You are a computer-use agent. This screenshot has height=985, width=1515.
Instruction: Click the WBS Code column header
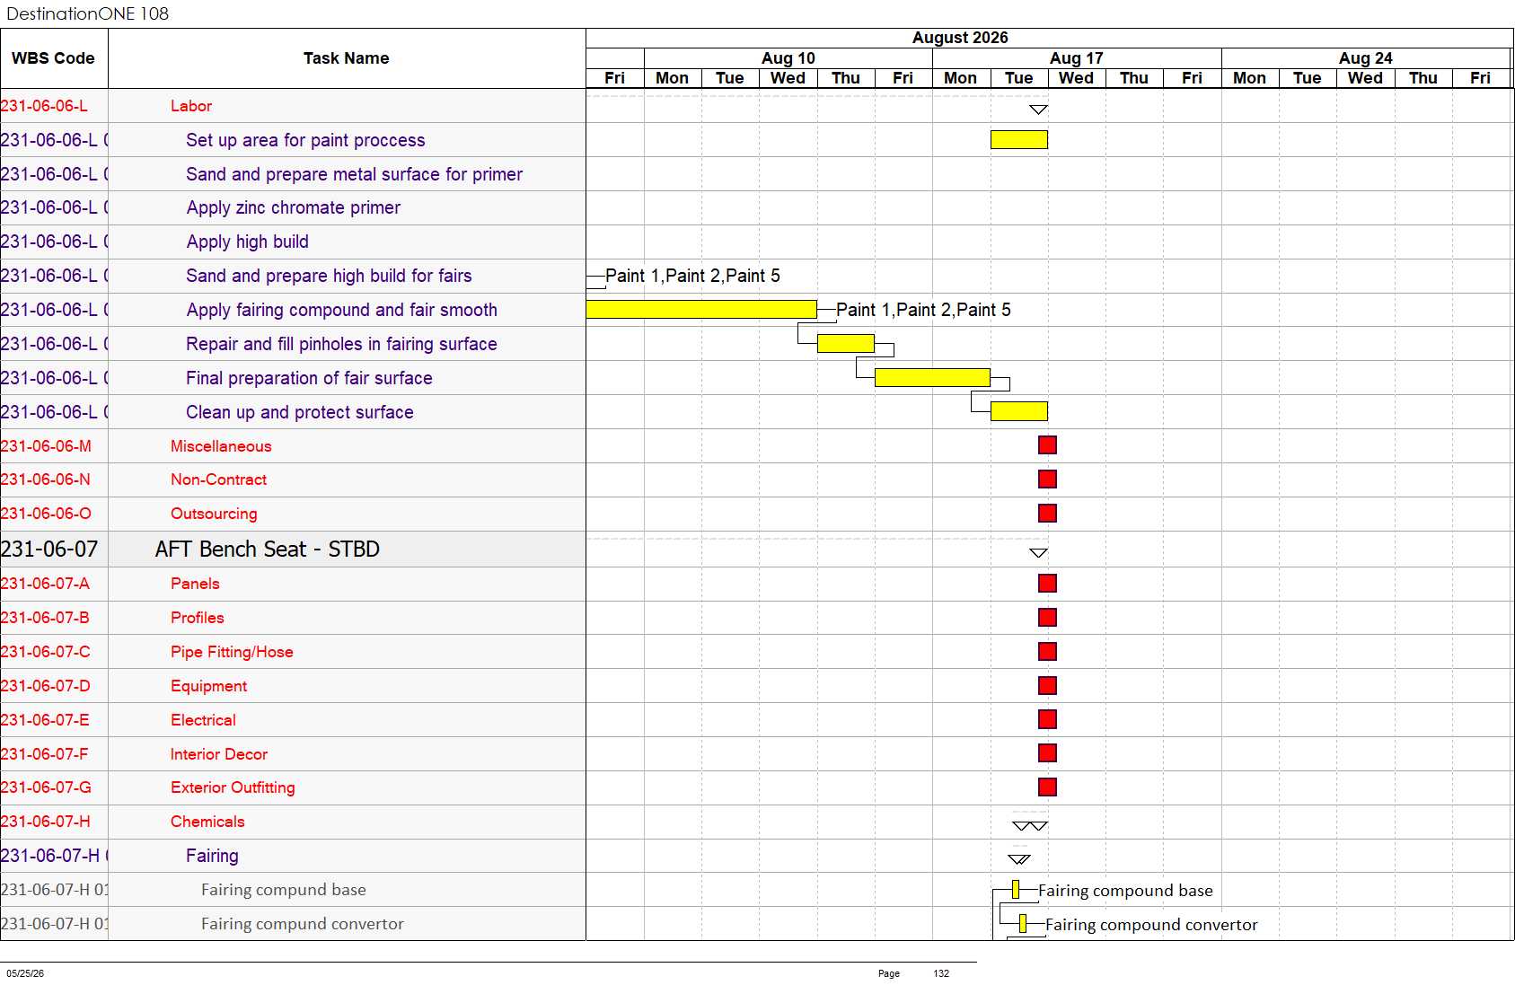[x=53, y=58]
